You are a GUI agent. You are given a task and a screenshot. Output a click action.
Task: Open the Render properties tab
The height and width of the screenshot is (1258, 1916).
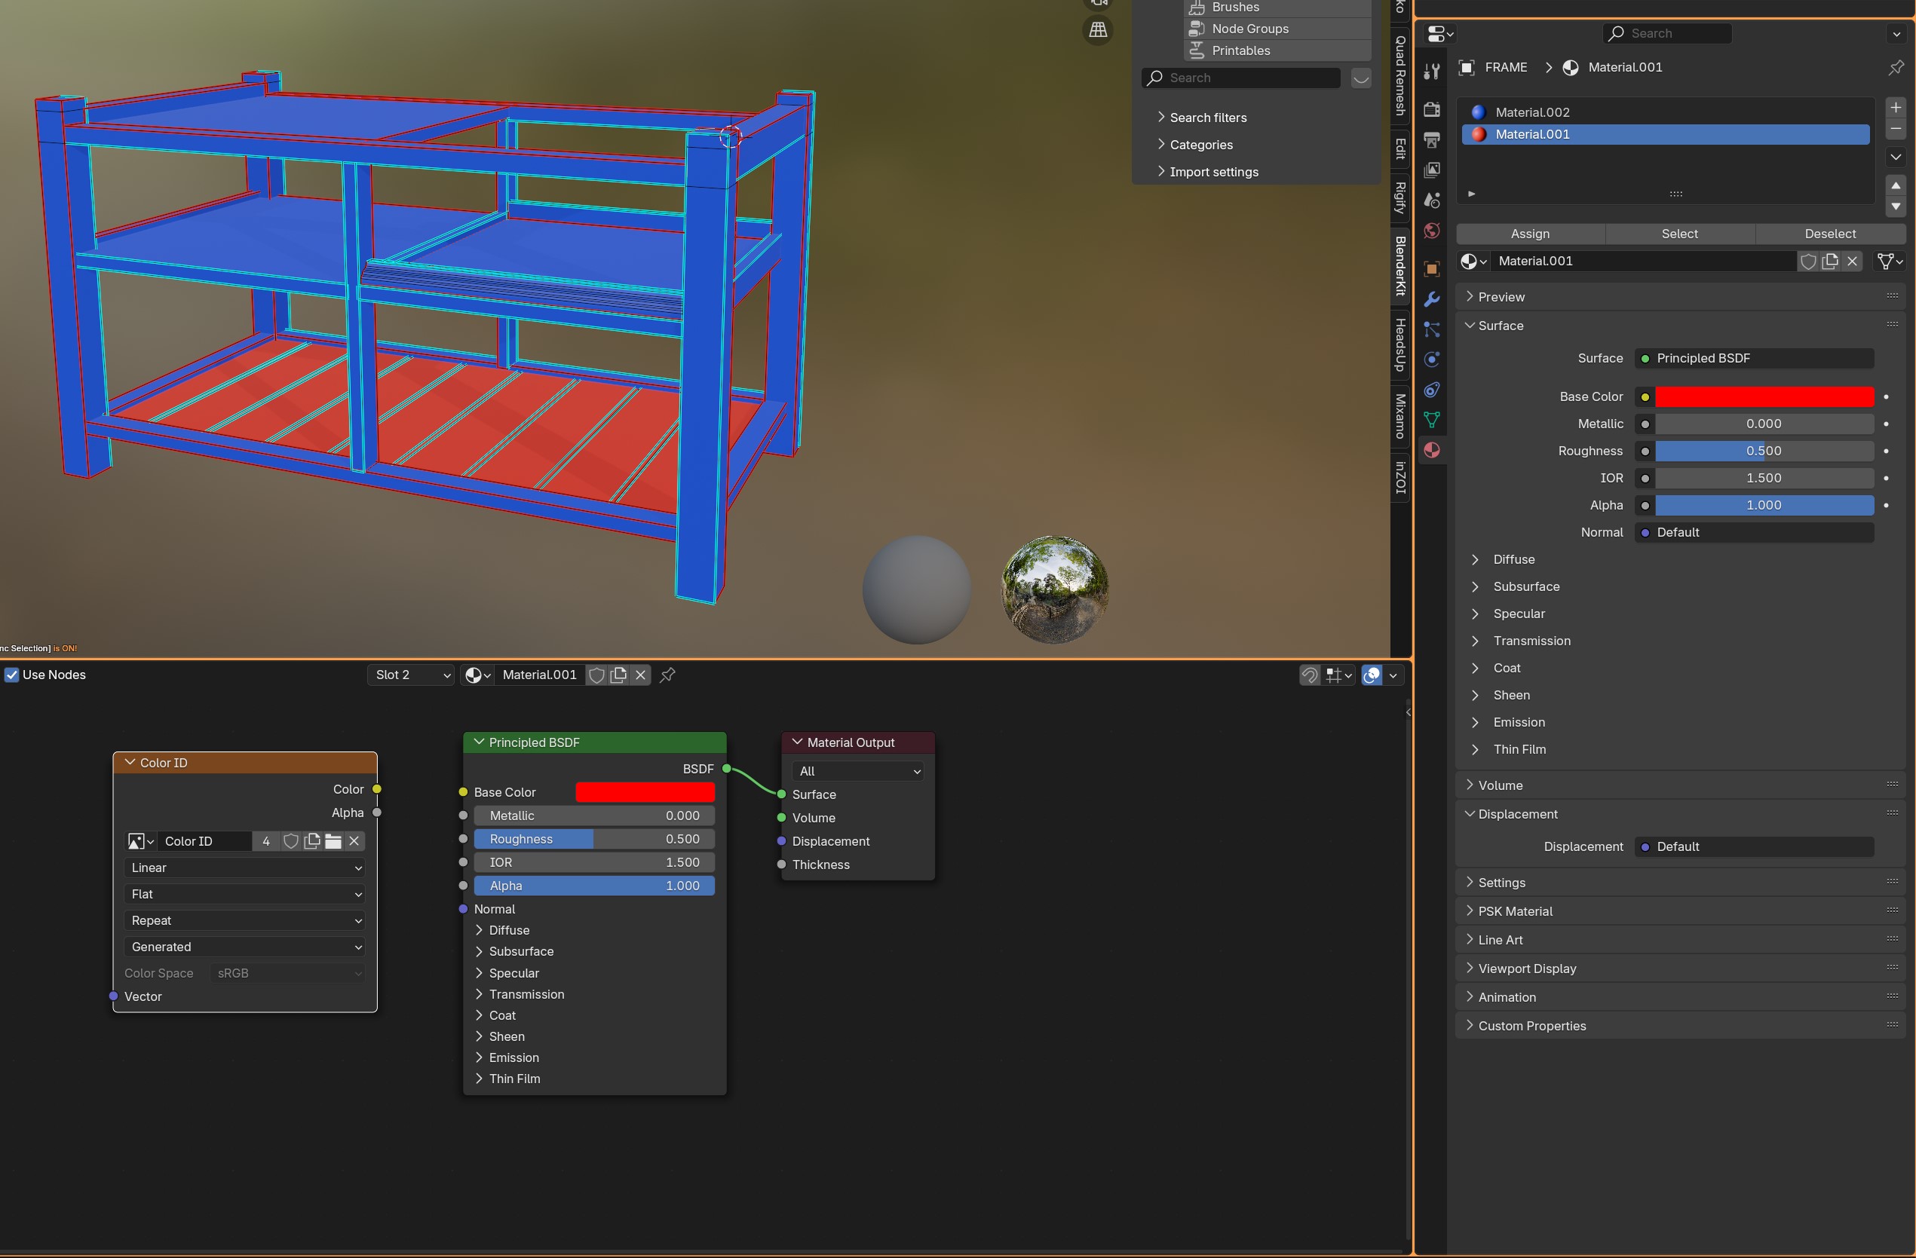1431,109
